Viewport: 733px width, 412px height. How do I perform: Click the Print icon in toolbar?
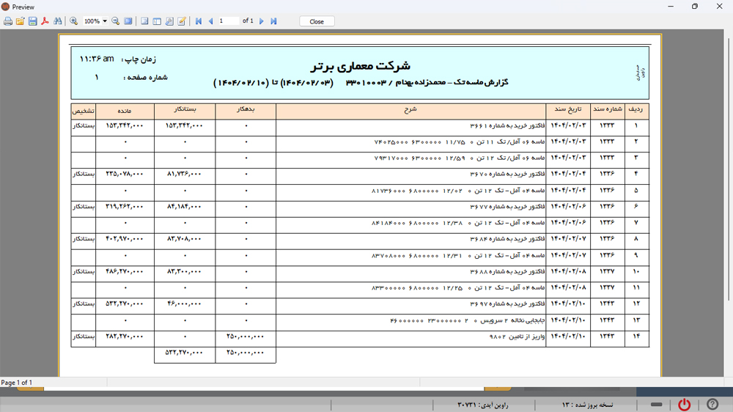(x=8, y=21)
